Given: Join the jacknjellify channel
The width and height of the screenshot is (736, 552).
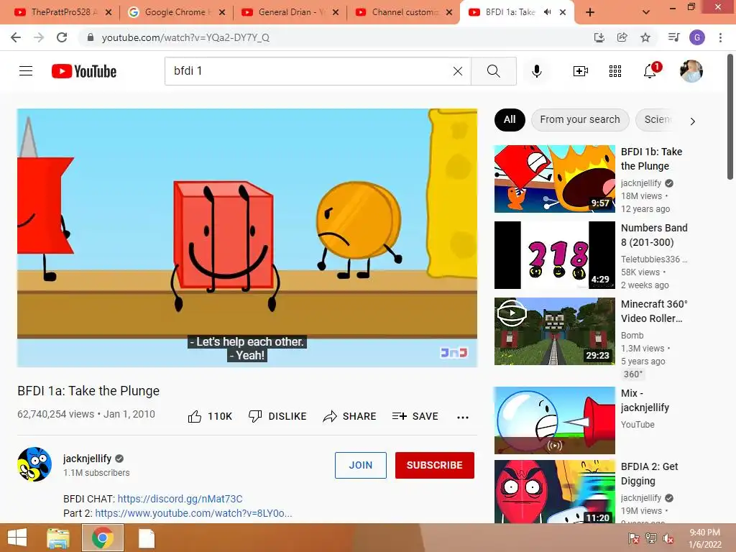Looking at the screenshot, I should [361, 465].
